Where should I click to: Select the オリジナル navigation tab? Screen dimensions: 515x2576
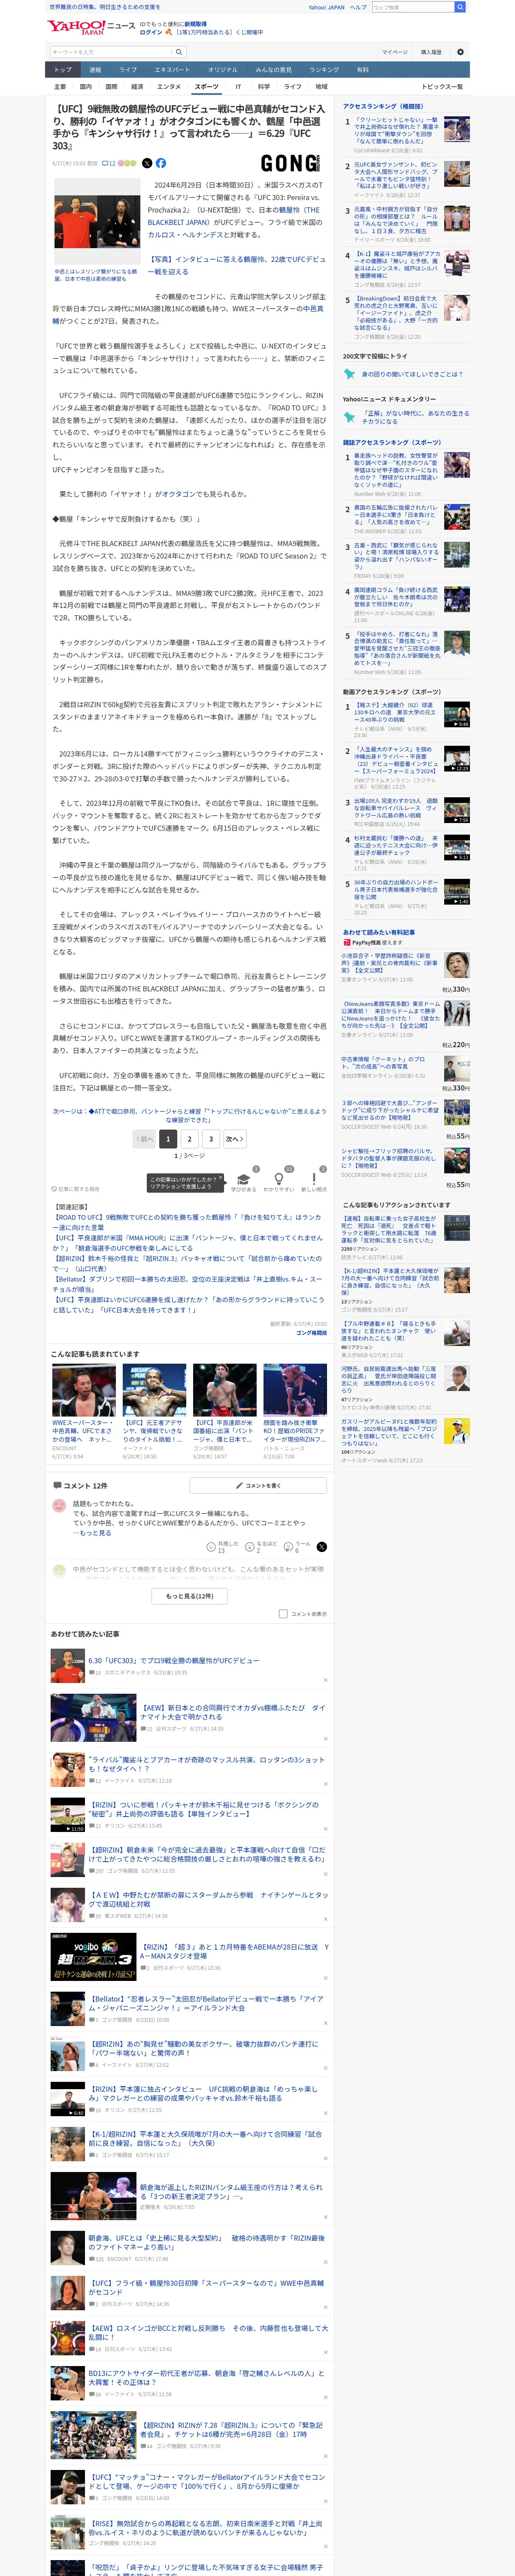pyautogui.click(x=223, y=70)
